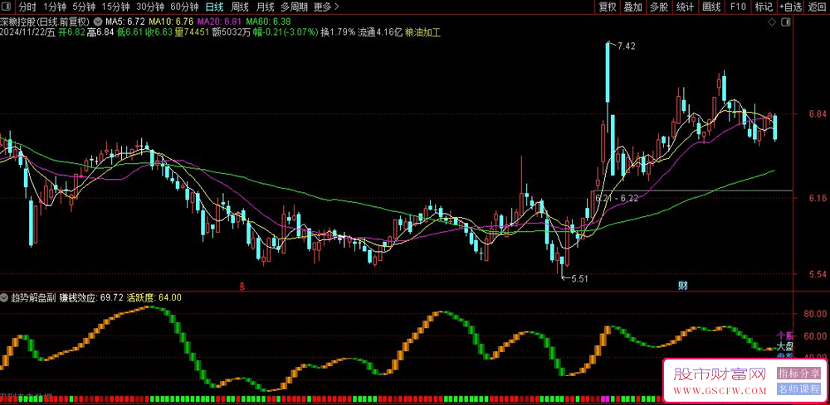Select the 5分钟 period tab
The image size is (830, 405).
84,7
